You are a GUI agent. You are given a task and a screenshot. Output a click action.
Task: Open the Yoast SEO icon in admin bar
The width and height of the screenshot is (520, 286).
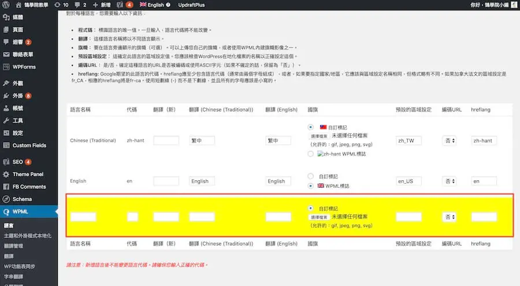pos(120,5)
